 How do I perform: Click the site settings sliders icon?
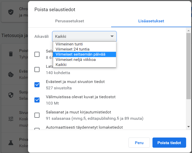11,119
